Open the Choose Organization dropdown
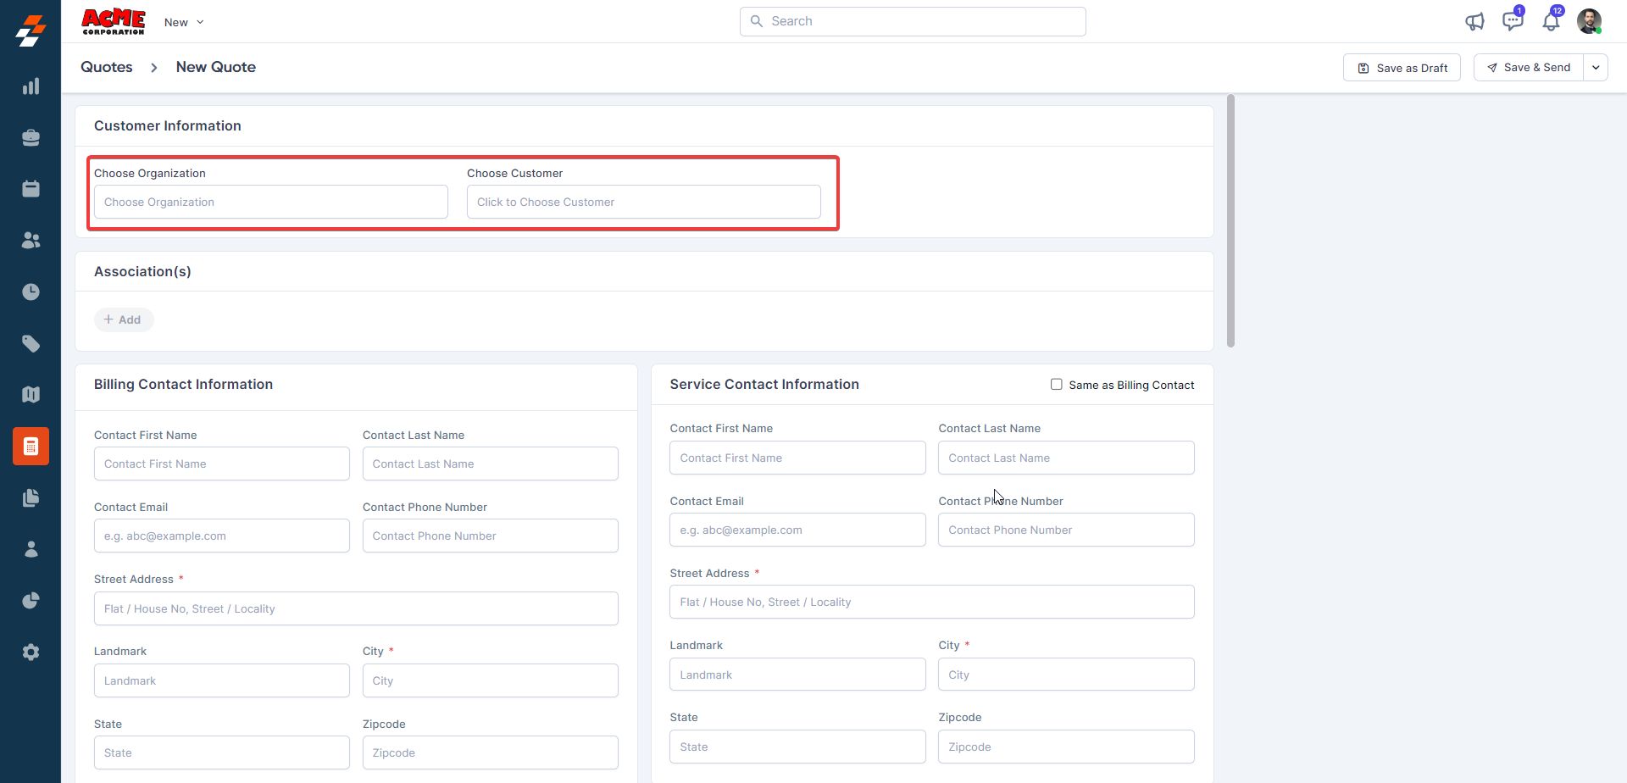1627x783 pixels. click(270, 203)
